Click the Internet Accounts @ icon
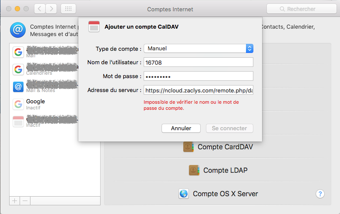The height and width of the screenshot is (214, 340). 17,30
